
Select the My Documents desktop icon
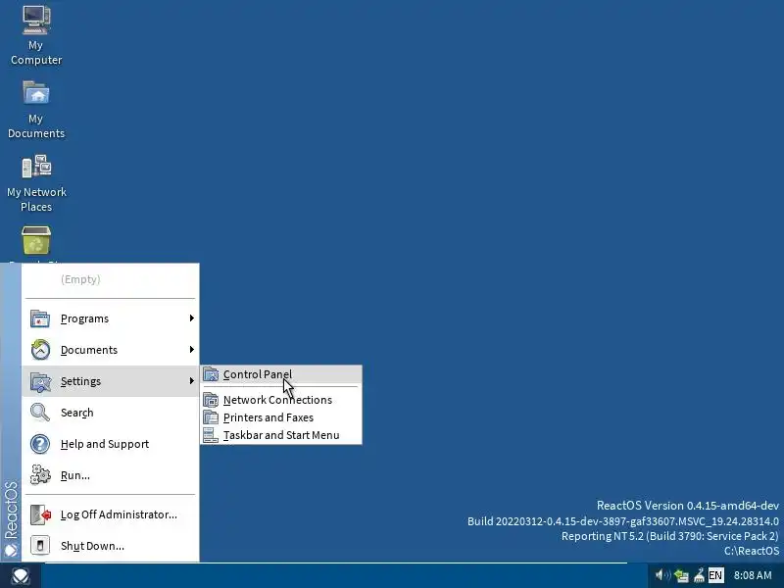36,109
